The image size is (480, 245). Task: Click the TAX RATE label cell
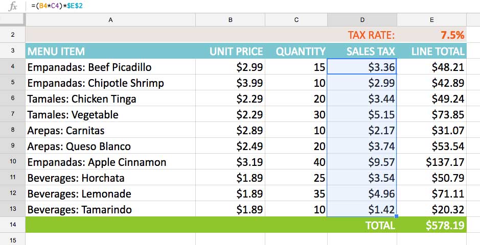click(362, 35)
